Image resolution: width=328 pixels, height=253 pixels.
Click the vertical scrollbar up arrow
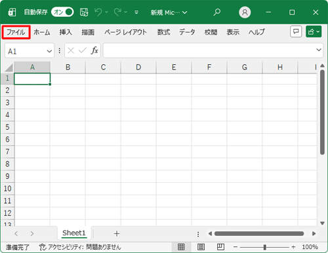(322, 66)
